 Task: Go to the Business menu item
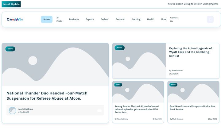coord(74,19)
